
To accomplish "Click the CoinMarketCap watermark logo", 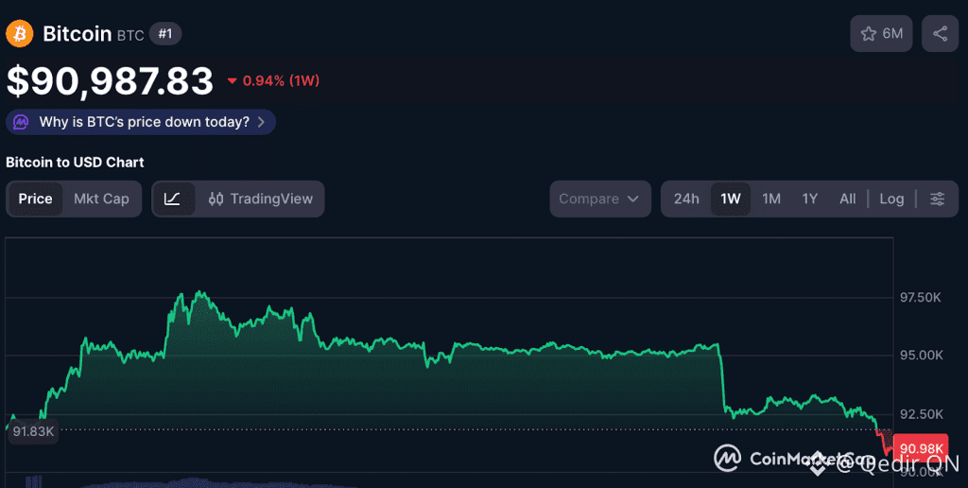I will pyautogui.click(x=726, y=459).
